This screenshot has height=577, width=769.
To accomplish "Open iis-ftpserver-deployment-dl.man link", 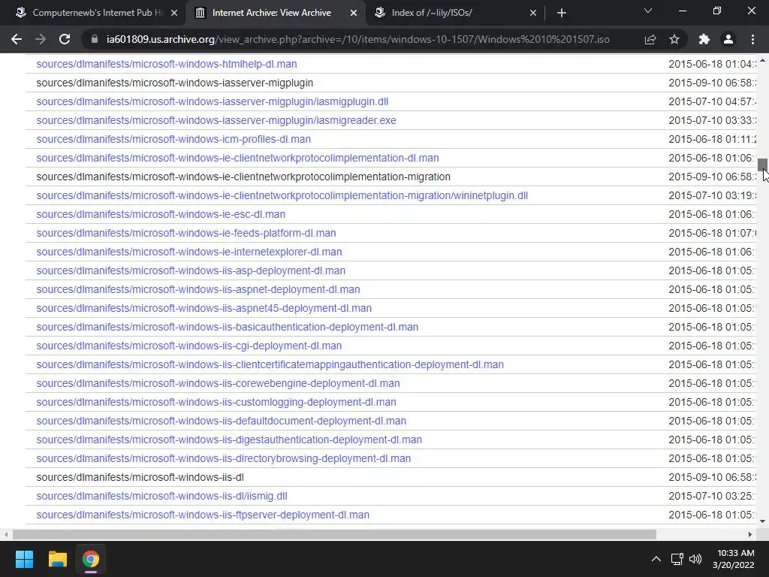I will 203,515.
